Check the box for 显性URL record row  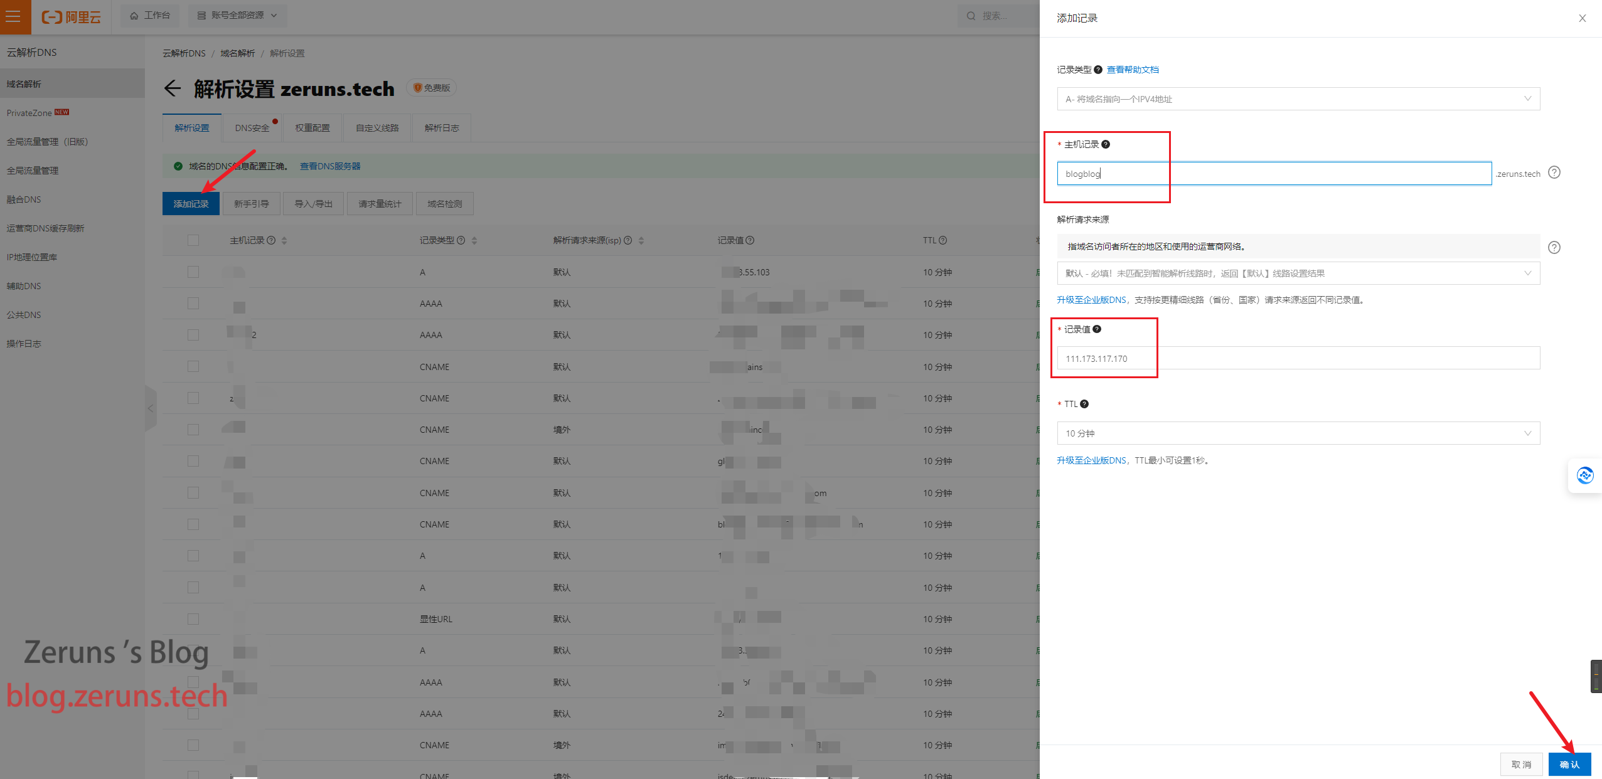[193, 618]
